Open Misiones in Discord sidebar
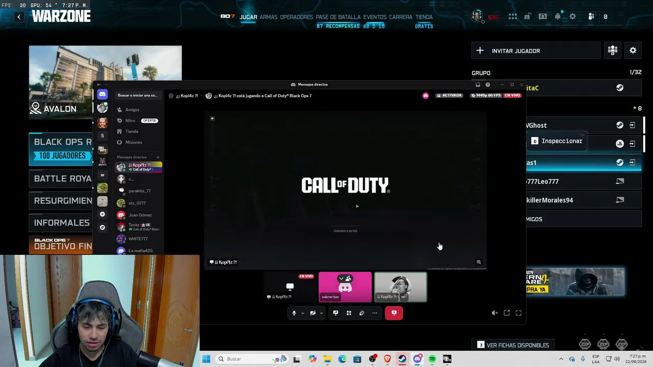This screenshot has height=367, width=653. [134, 142]
